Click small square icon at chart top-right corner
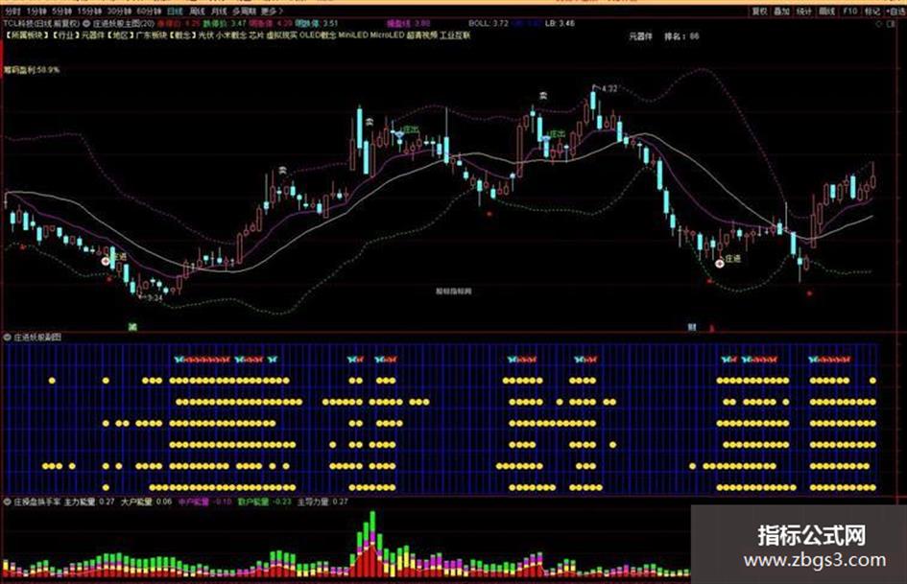Screen dimensions: 907x584 893,24
